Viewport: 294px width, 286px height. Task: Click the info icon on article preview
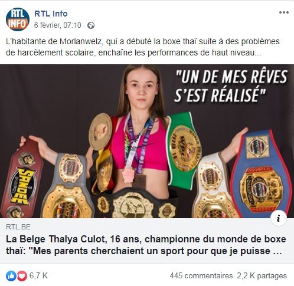click(x=279, y=218)
